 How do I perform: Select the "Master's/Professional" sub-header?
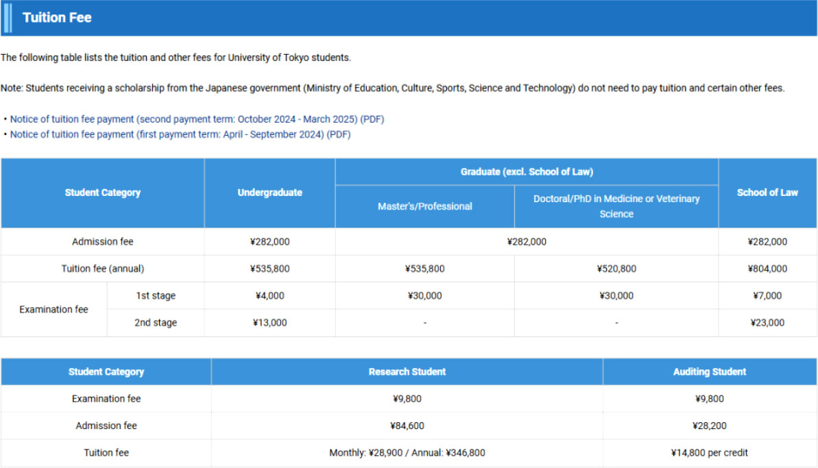424,206
